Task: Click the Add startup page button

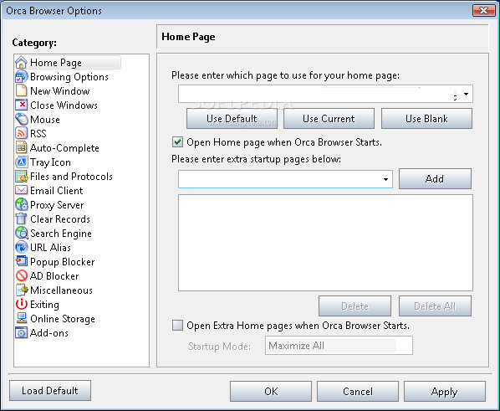Action: click(x=435, y=179)
